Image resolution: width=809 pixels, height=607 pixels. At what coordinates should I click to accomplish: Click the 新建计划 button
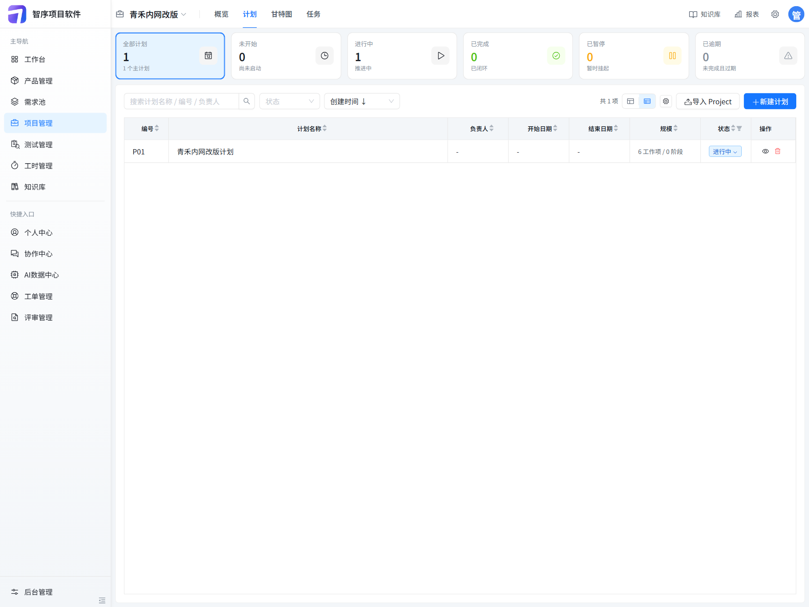coord(770,102)
